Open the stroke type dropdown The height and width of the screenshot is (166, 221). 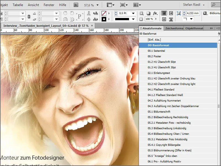133,19
